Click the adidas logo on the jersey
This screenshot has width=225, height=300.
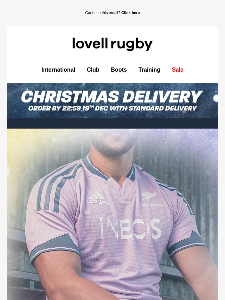(x=98, y=198)
